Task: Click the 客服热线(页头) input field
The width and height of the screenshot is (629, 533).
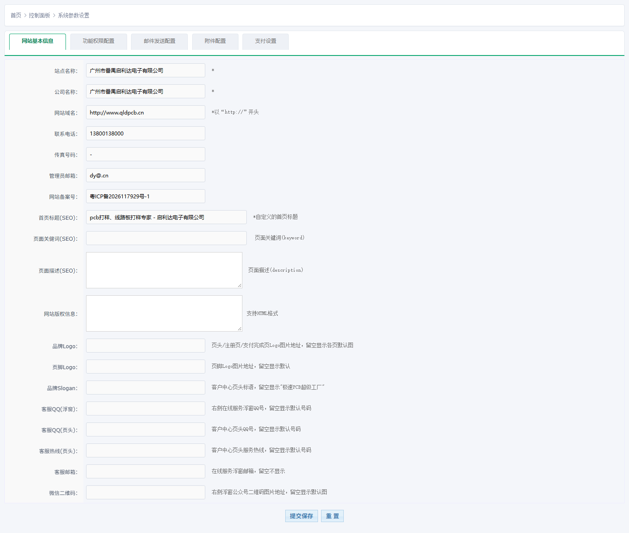Action: (x=145, y=450)
